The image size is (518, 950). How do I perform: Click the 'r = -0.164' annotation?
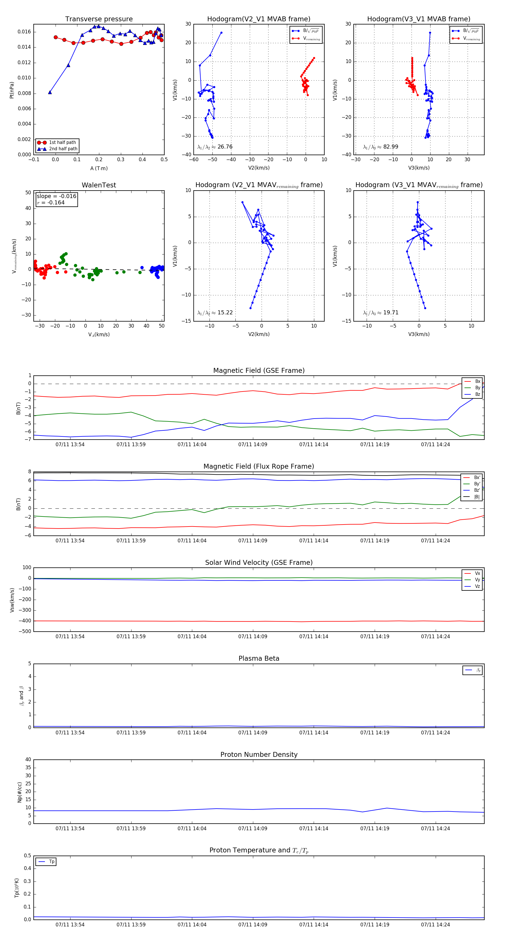pyautogui.click(x=51, y=202)
